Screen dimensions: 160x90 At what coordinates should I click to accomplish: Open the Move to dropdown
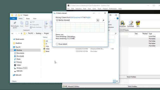pyautogui.click(x=45, y=25)
